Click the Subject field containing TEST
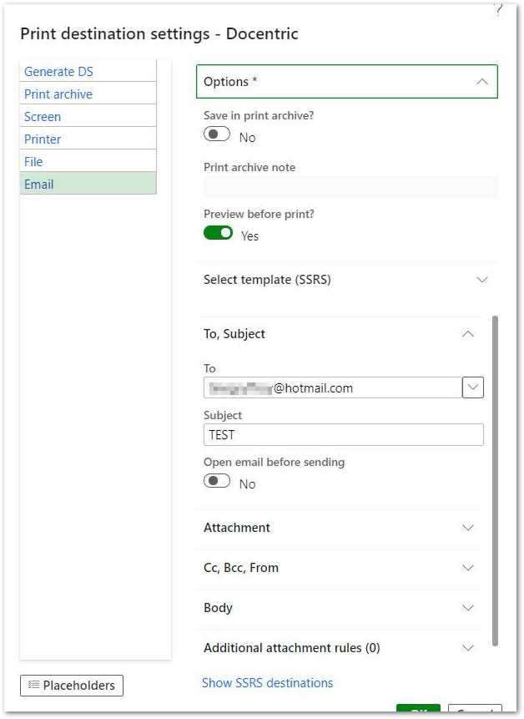524x719 pixels. click(344, 434)
